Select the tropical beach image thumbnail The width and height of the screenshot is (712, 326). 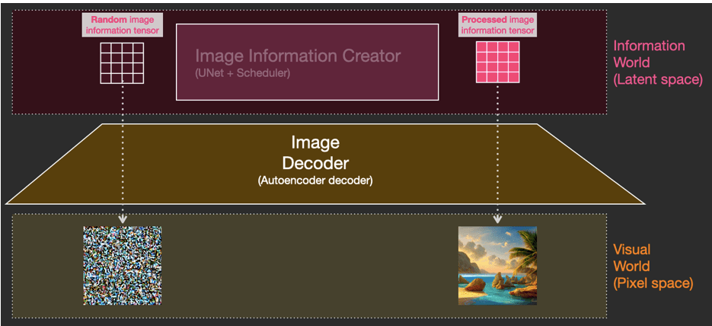[x=497, y=266]
